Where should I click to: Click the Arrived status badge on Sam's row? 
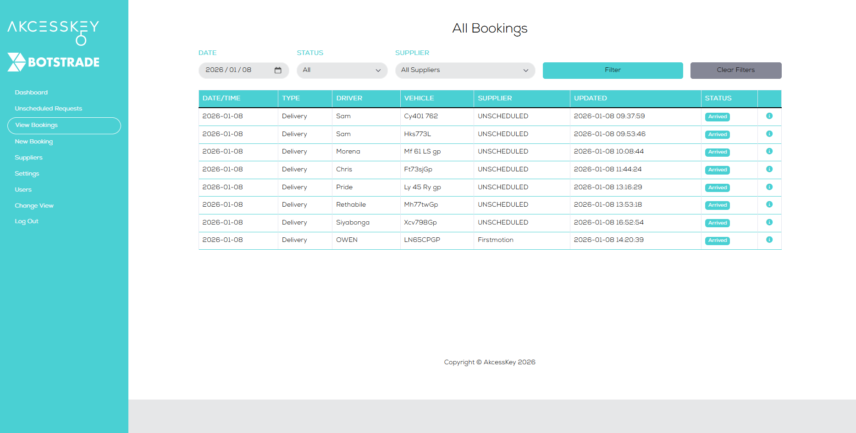(717, 117)
